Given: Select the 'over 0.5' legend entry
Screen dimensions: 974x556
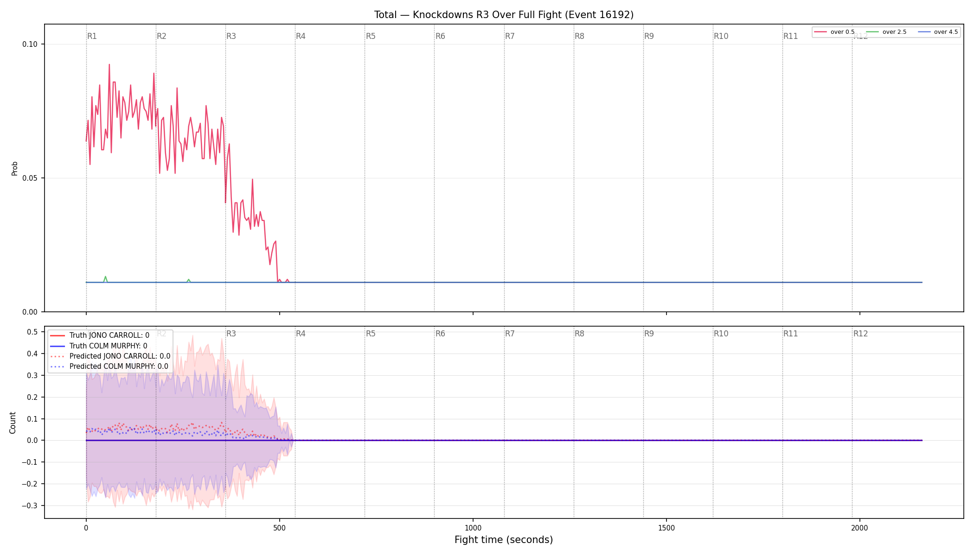Looking at the screenshot, I should [834, 32].
